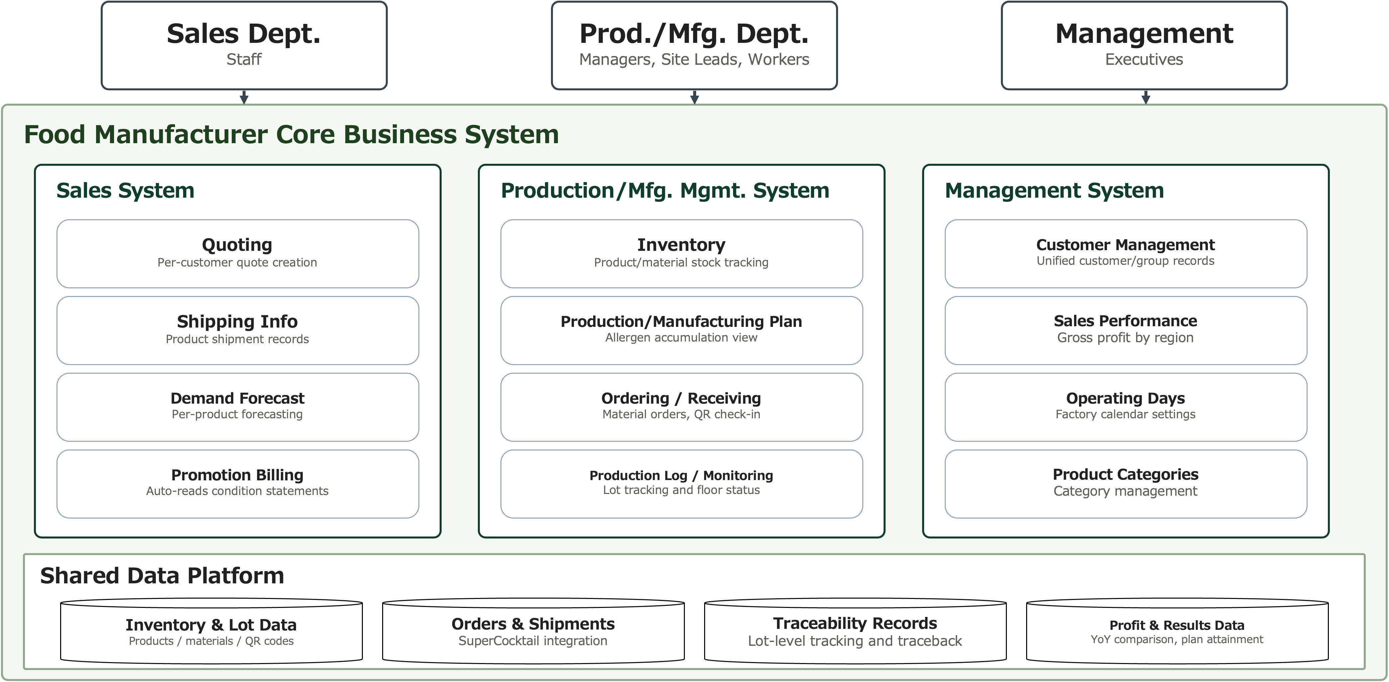Click "Product shipment records" subtitle

pos(237,339)
